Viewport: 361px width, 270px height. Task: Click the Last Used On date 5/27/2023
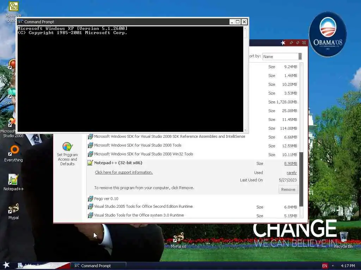click(288, 180)
